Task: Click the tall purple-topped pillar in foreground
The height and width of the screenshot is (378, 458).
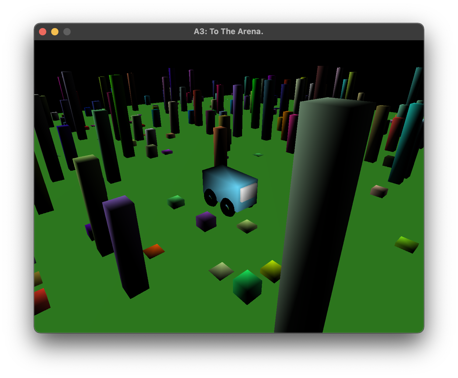Action: [125, 246]
